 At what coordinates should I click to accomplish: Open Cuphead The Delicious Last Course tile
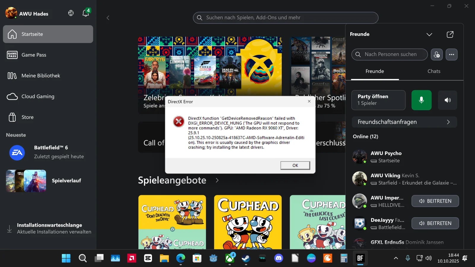tap(318, 222)
